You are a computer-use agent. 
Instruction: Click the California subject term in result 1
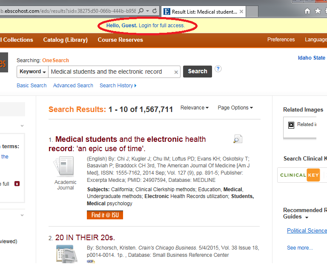(x=122, y=189)
